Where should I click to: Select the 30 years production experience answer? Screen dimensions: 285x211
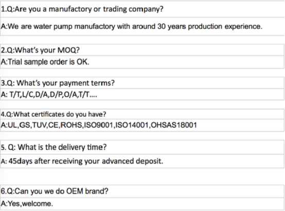(142, 27)
